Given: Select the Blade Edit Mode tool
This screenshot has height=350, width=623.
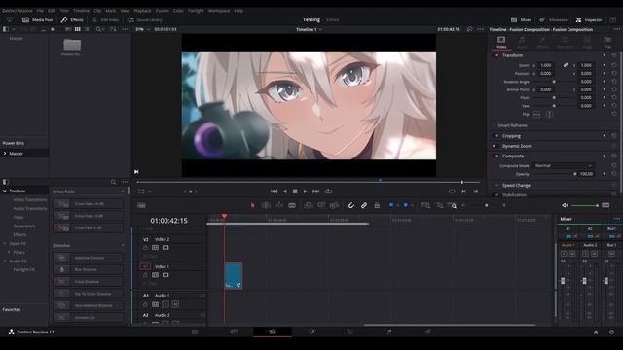Looking at the screenshot, I should click(x=292, y=205).
